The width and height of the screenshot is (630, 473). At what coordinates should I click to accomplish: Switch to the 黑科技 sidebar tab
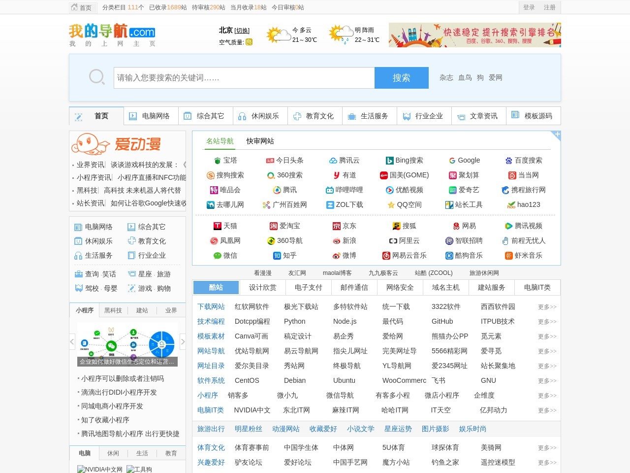(x=113, y=310)
